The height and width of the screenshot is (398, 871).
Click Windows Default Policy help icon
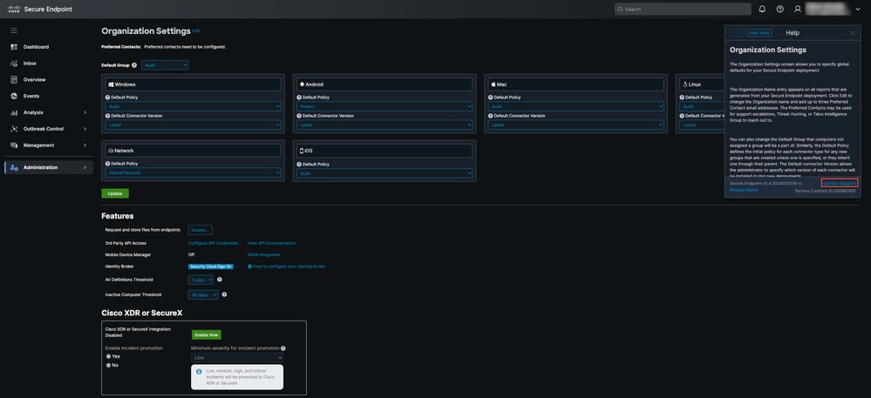[x=108, y=98]
